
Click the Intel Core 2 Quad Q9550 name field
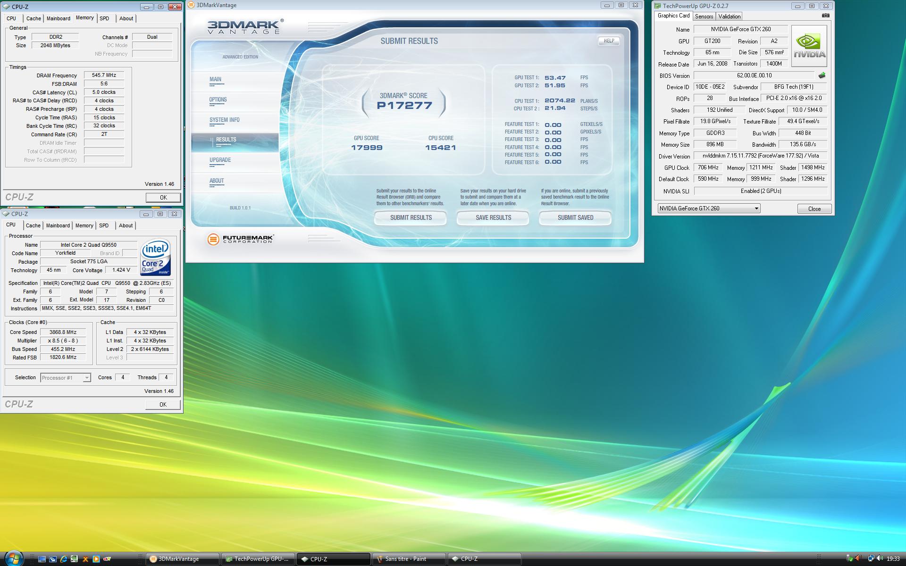(x=89, y=245)
